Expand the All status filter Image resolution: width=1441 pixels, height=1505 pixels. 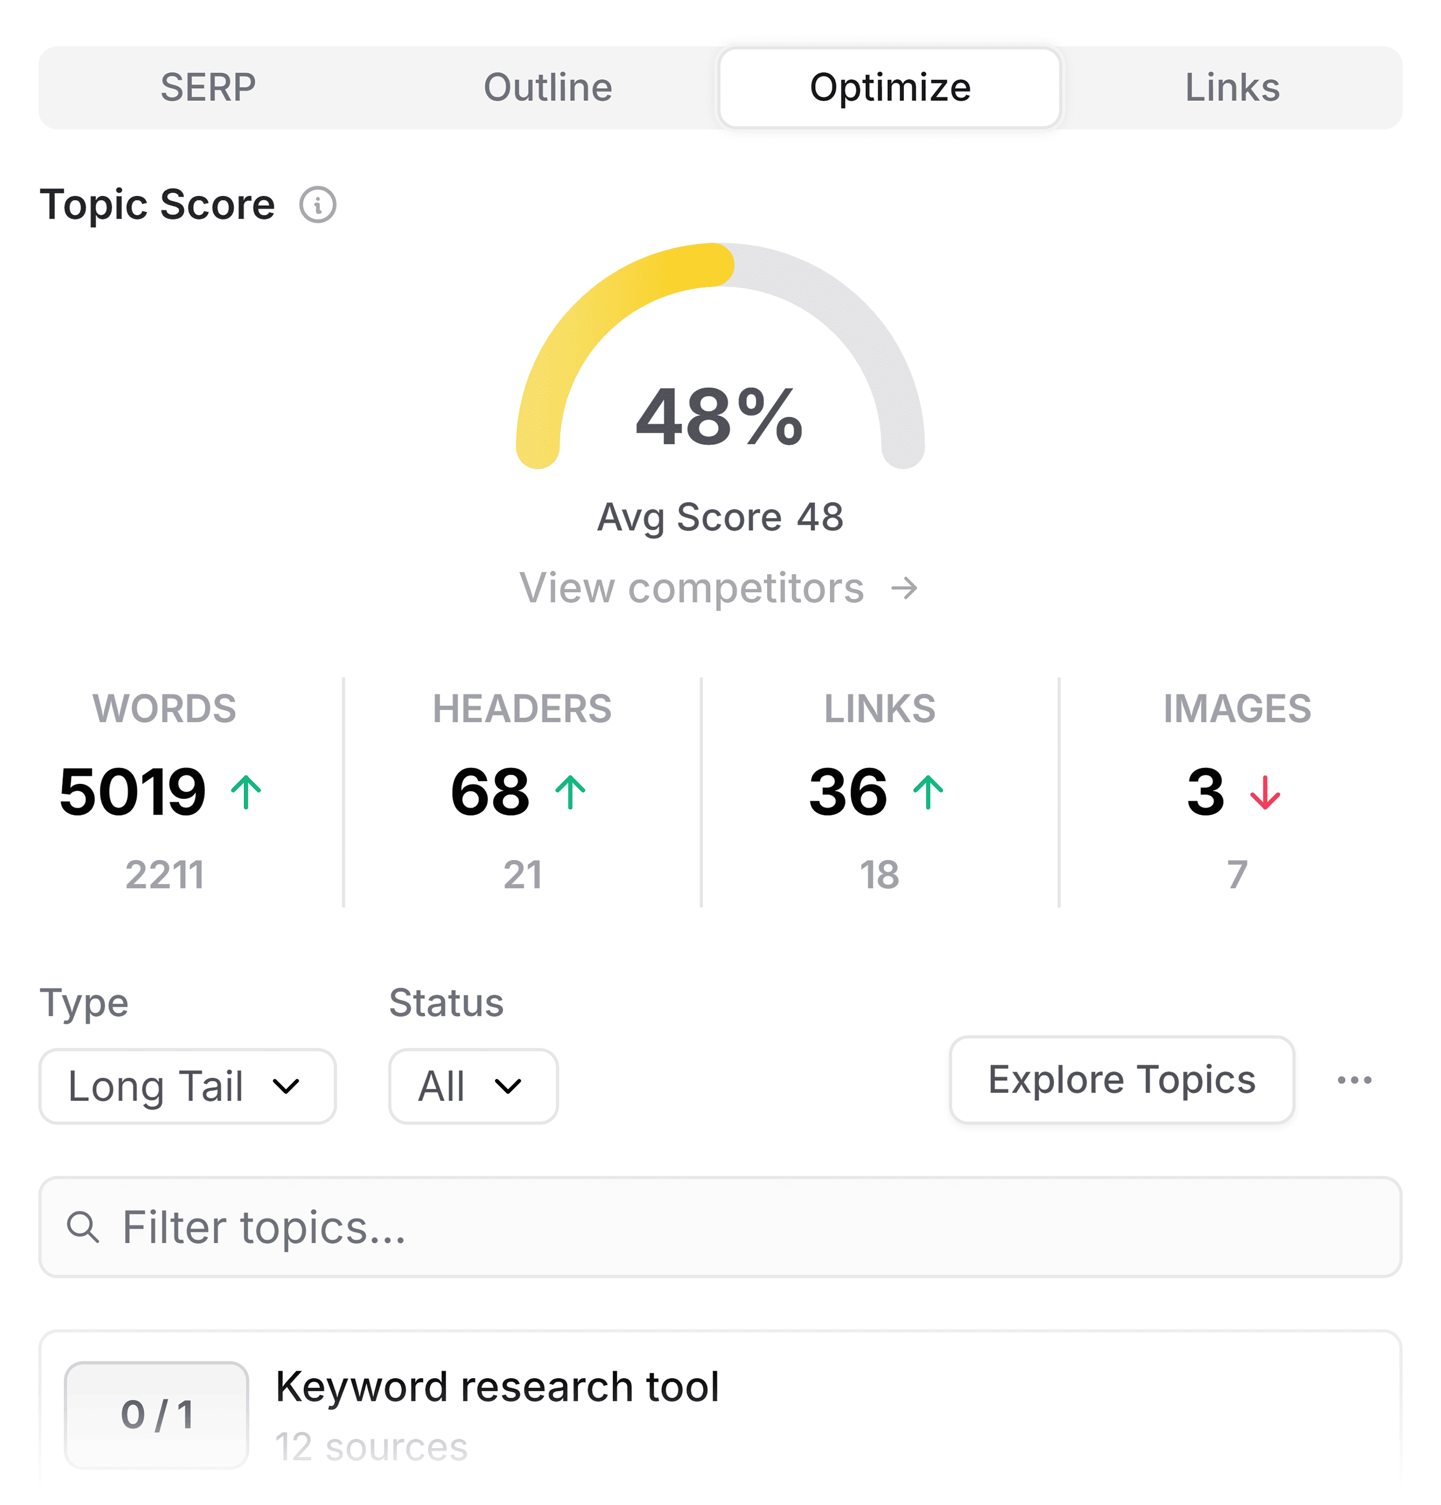pos(472,1086)
